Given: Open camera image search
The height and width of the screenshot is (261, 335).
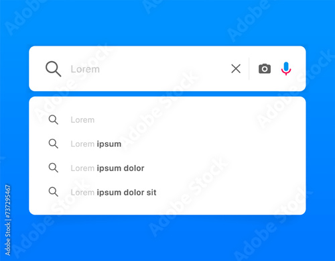Looking at the screenshot, I should pyautogui.click(x=265, y=68).
